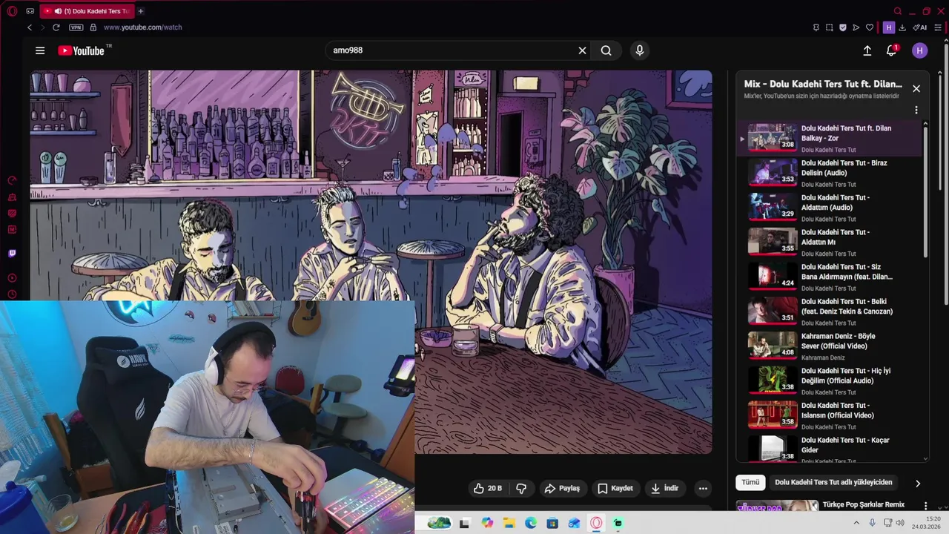
Task: Dislike the video
Action: coord(521,488)
